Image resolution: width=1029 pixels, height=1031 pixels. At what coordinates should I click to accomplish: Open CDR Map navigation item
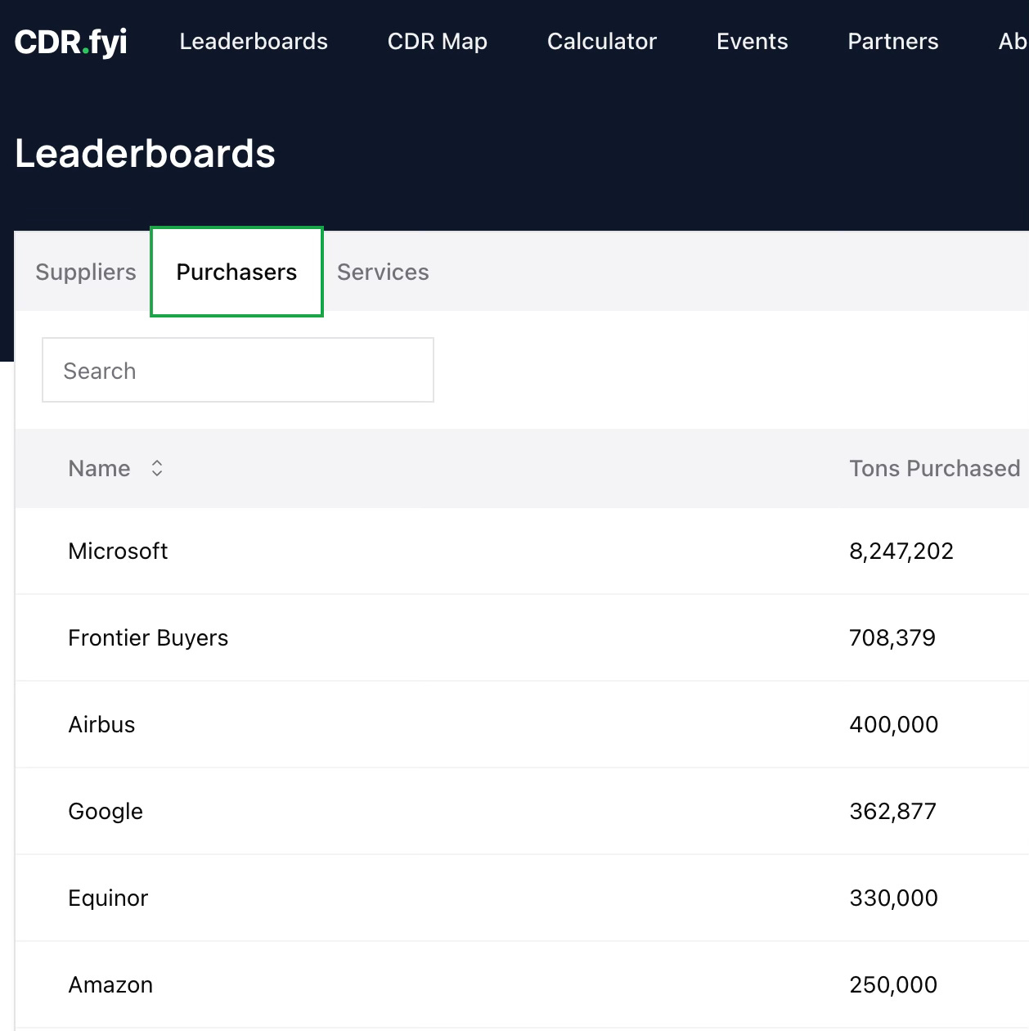point(438,41)
